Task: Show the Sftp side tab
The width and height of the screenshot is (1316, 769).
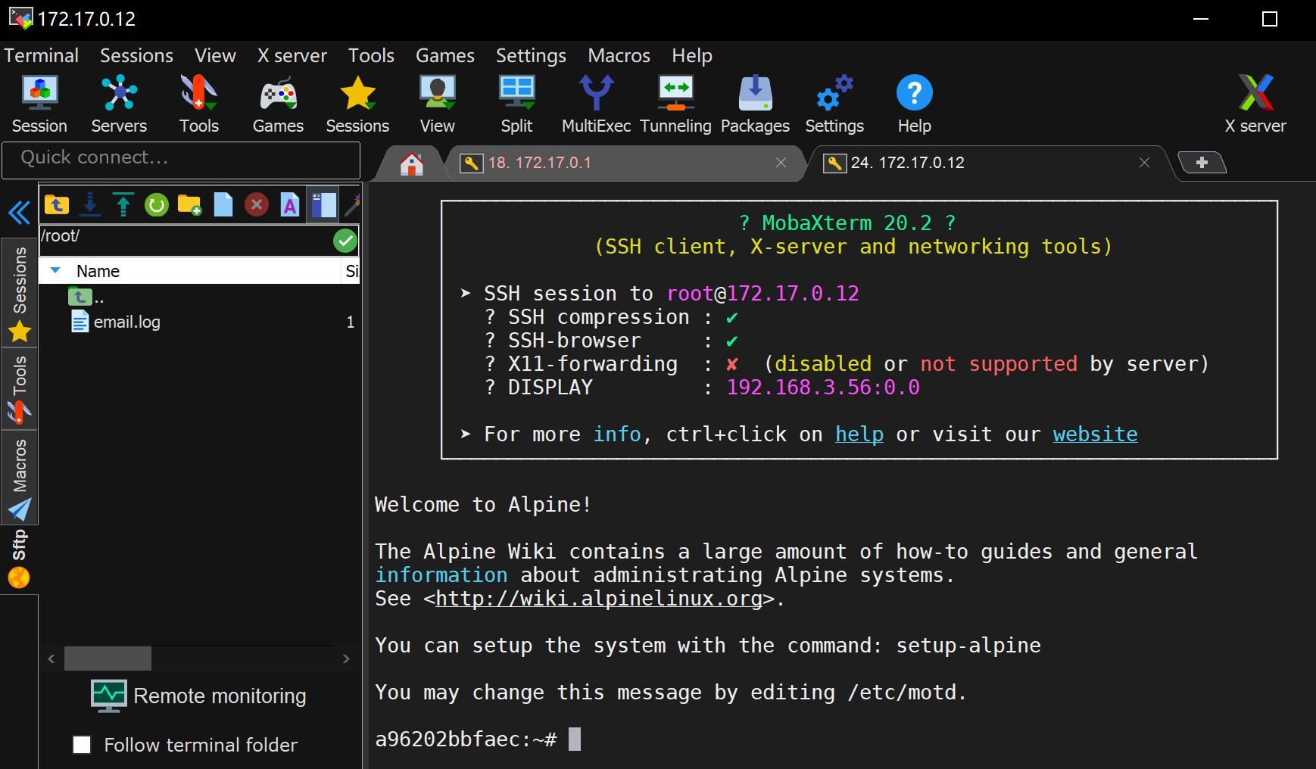Action: [20, 559]
